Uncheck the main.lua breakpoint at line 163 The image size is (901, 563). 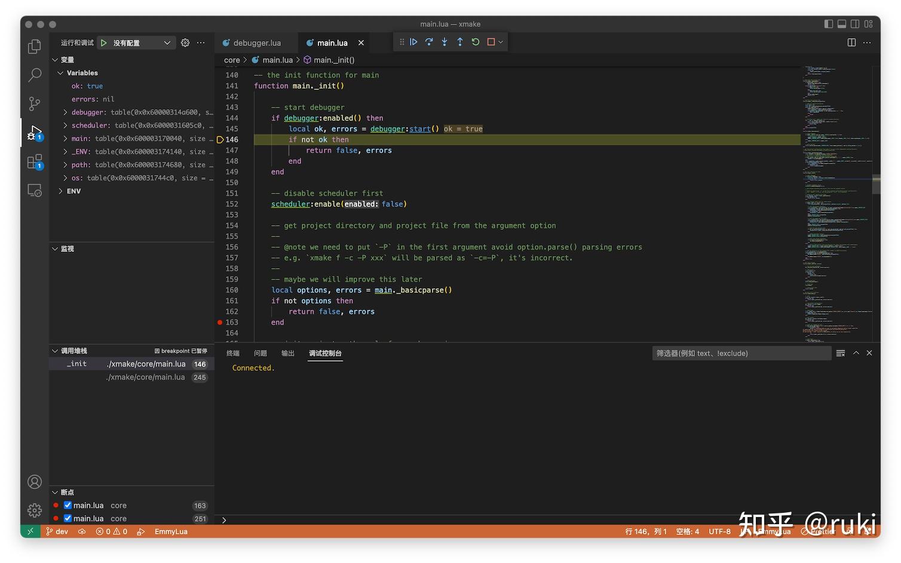click(x=68, y=505)
